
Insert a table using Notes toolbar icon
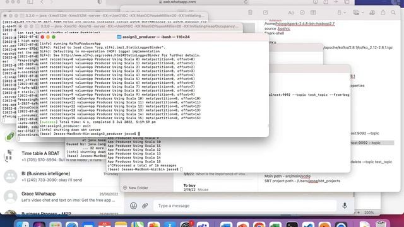tap(313, 13)
